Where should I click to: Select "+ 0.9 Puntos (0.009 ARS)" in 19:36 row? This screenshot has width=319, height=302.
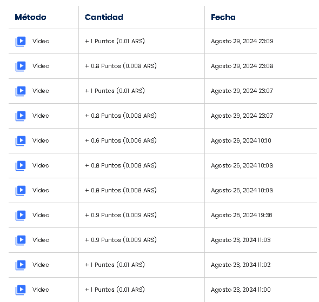121,215
